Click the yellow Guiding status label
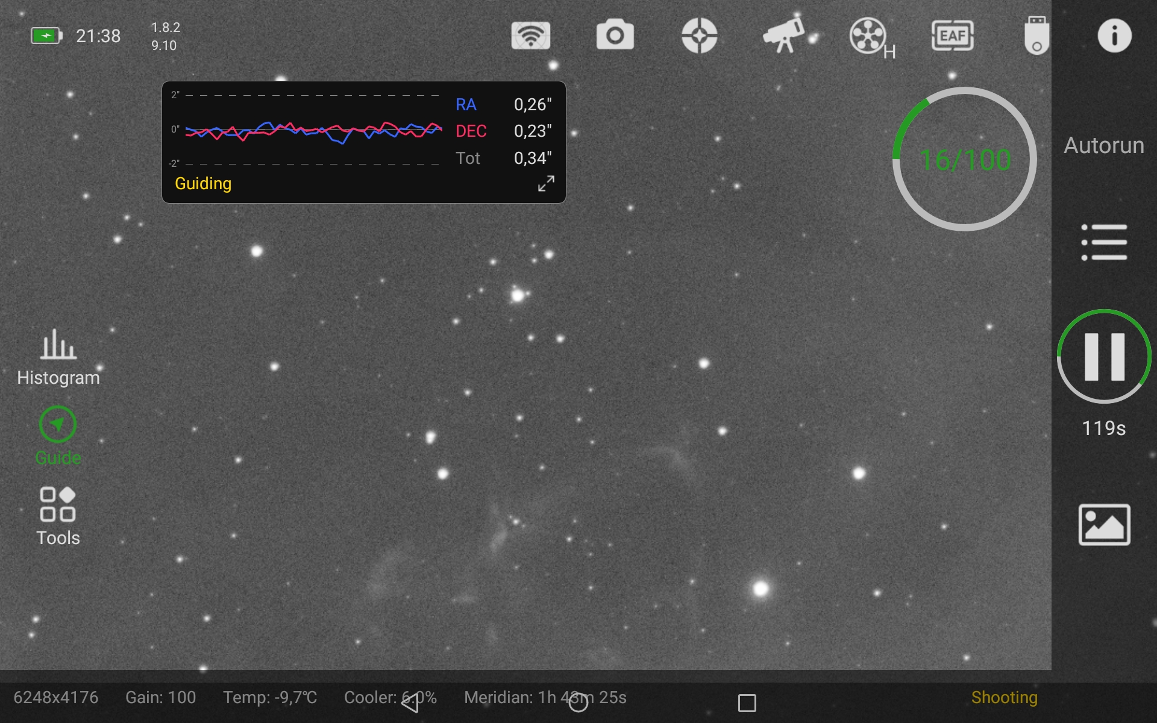The width and height of the screenshot is (1157, 723). coord(203,184)
